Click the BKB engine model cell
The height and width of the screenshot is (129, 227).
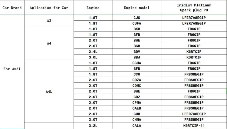point(137,29)
